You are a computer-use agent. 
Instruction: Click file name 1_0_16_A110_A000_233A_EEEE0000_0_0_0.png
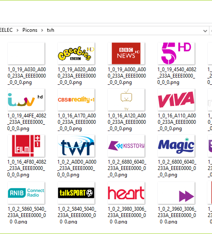tap(177, 122)
